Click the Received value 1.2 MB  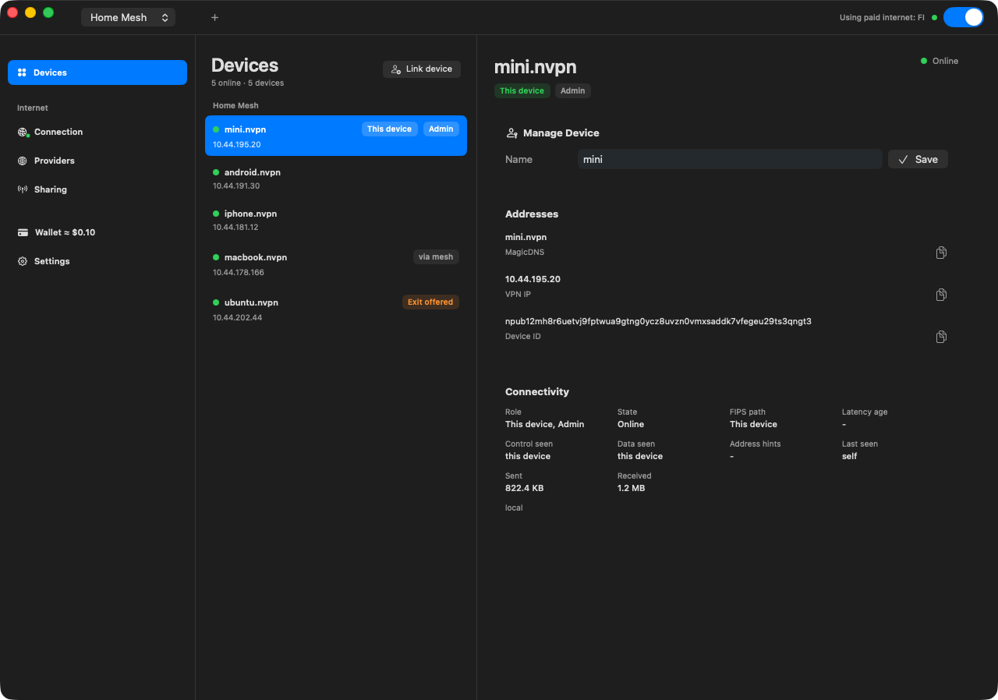coord(632,488)
